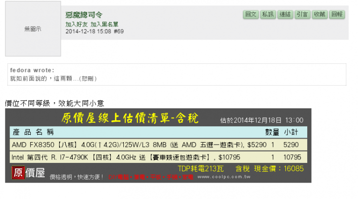Click the AMD FX8350 product row
Image resolution: width=358 pixels, height=199 pixels.
(159, 145)
